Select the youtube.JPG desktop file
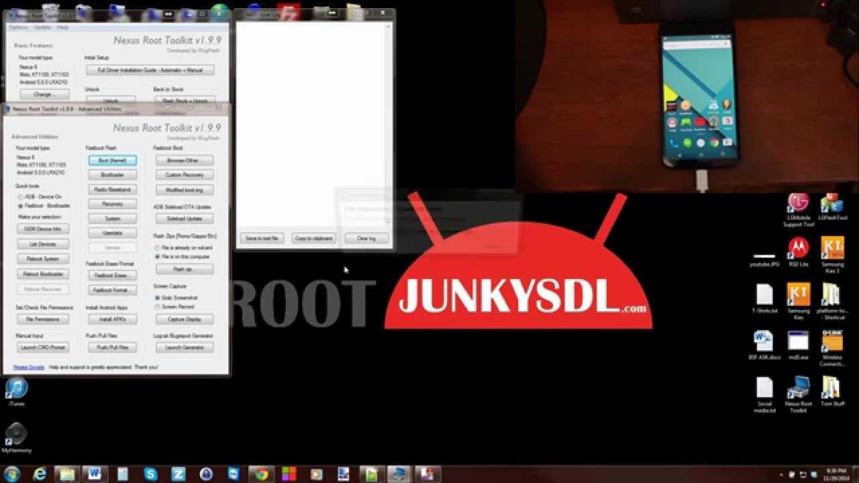859x483 pixels. point(764,260)
